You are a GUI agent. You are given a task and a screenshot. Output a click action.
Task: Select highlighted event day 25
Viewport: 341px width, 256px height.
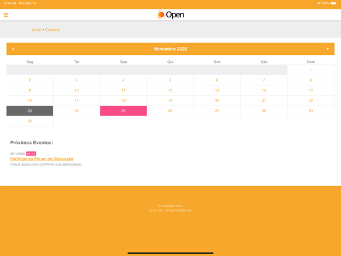(x=124, y=111)
